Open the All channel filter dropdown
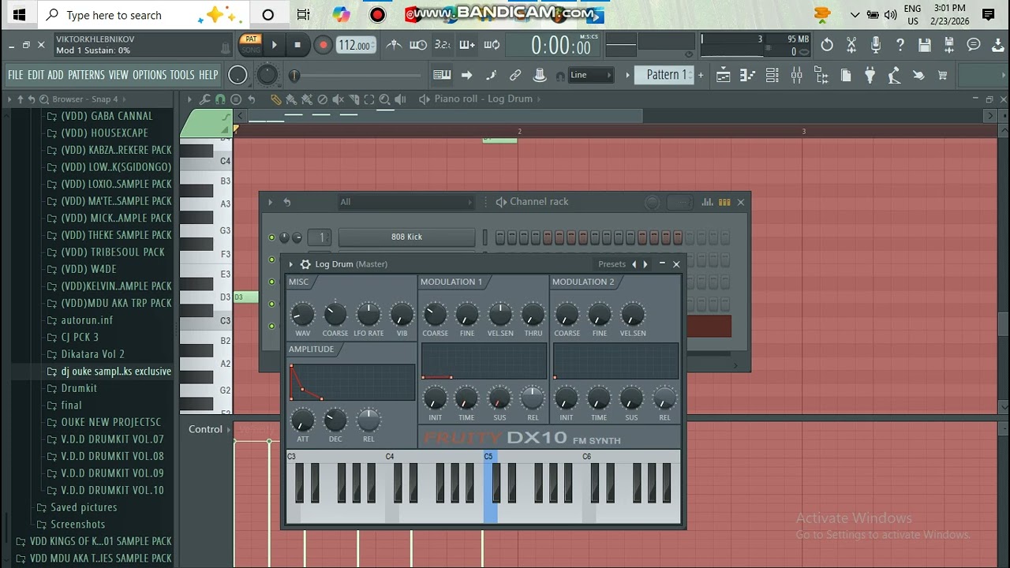 point(406,202)
